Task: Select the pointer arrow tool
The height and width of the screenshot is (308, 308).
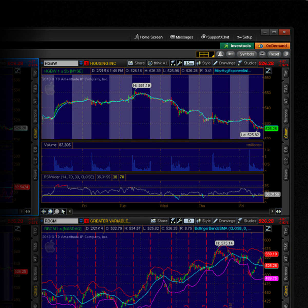Action: click(x=63, y=211)
